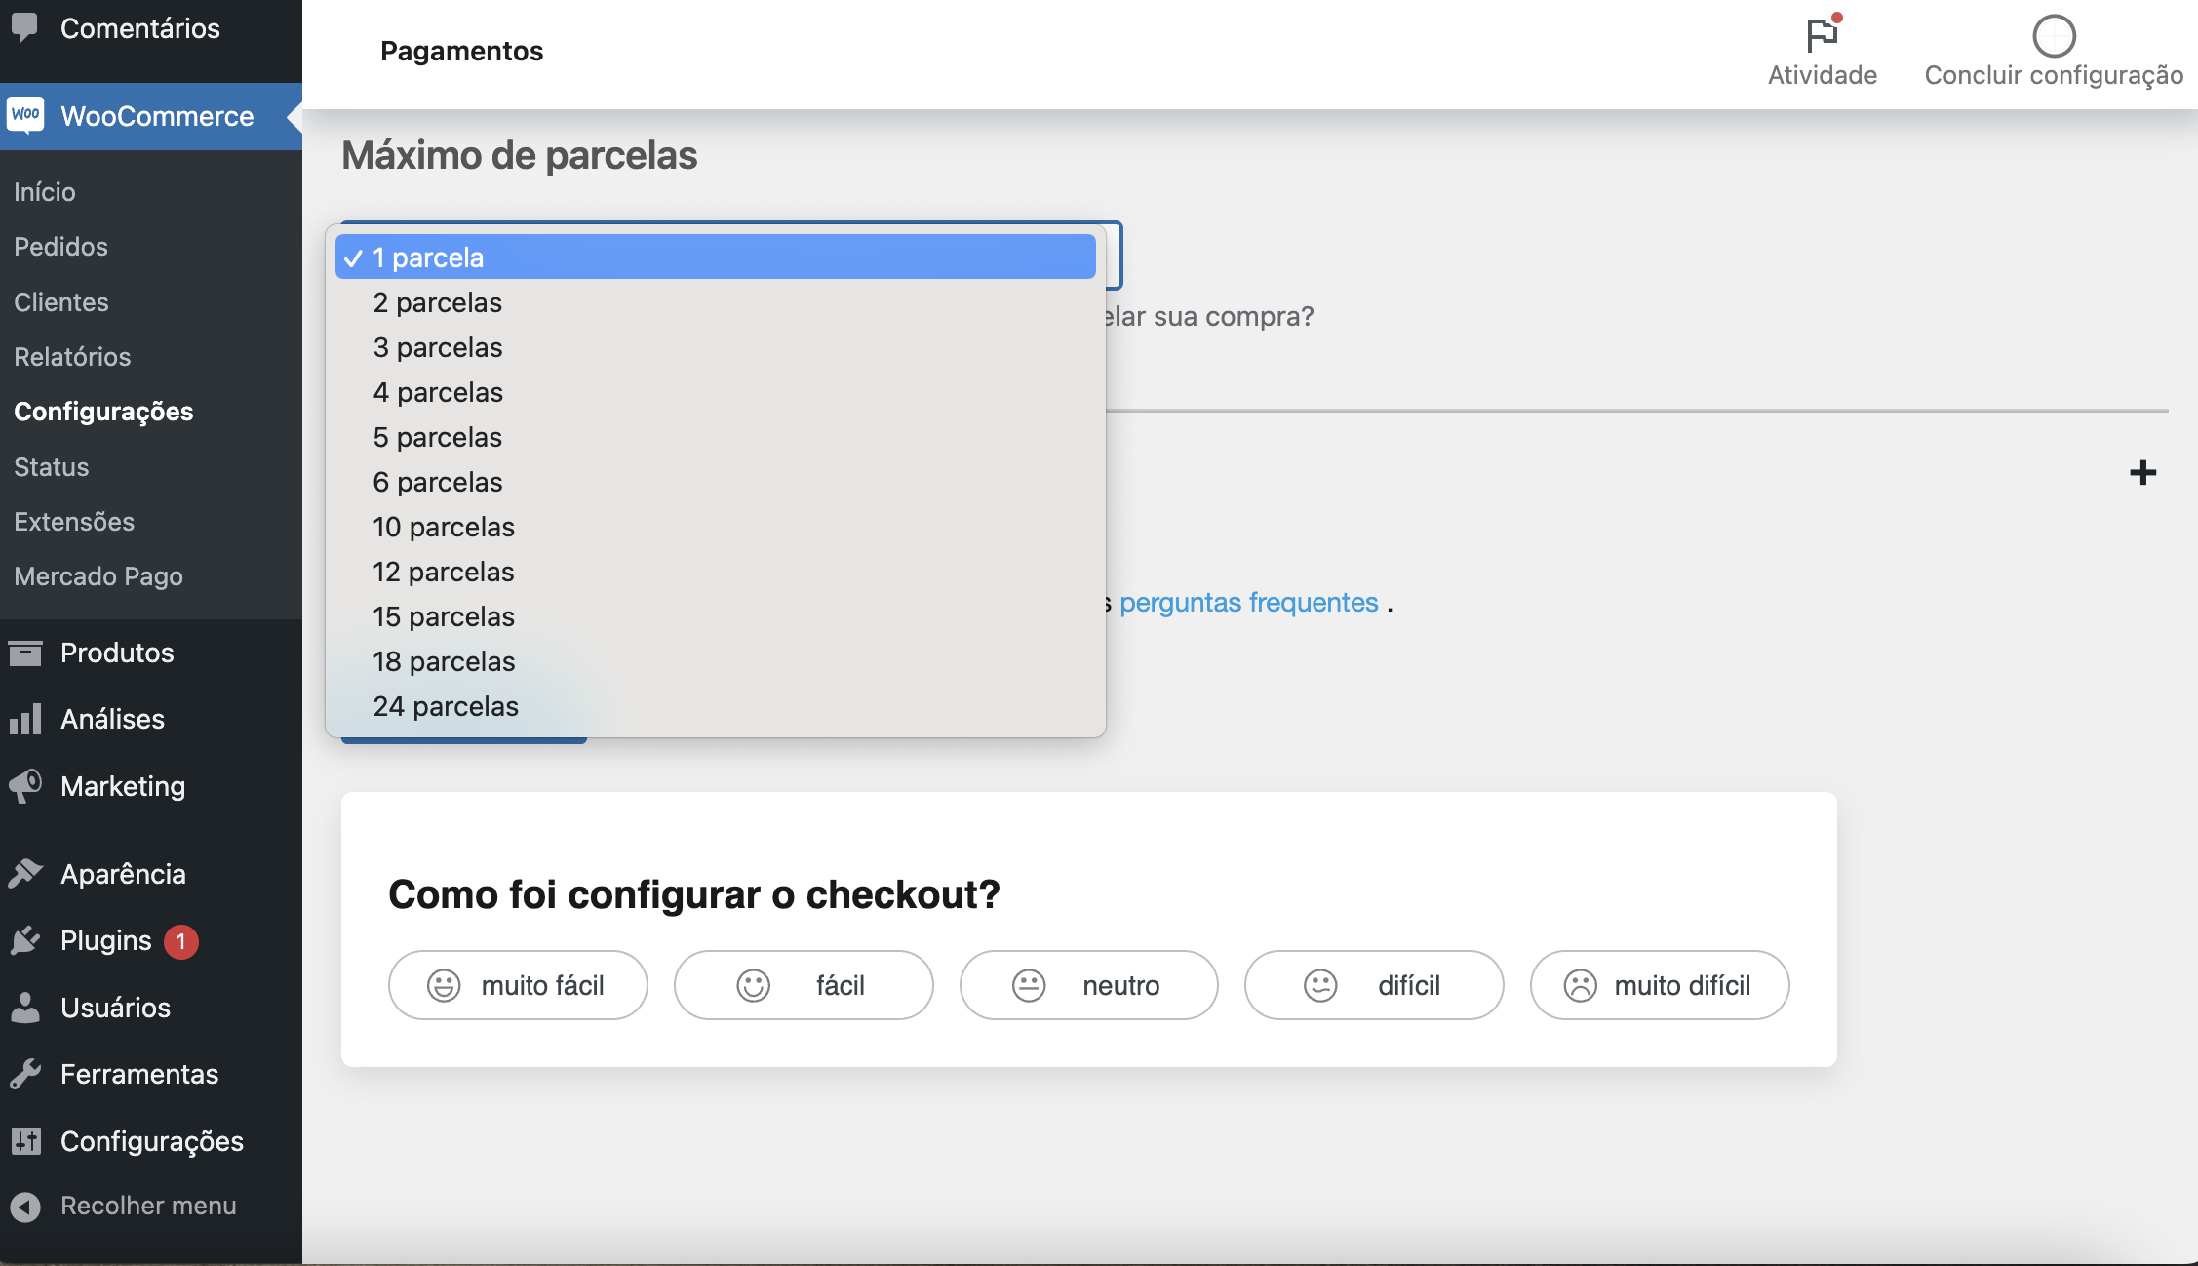2198x1266 pixels.
Task: Follow the perguntas frequentes link
Action: (x=1248, y=603)
